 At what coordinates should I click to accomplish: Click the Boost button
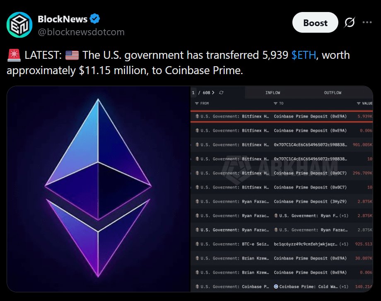point(315,23)
